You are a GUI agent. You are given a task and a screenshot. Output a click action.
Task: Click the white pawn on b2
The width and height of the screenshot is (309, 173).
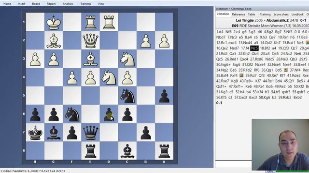146,40
